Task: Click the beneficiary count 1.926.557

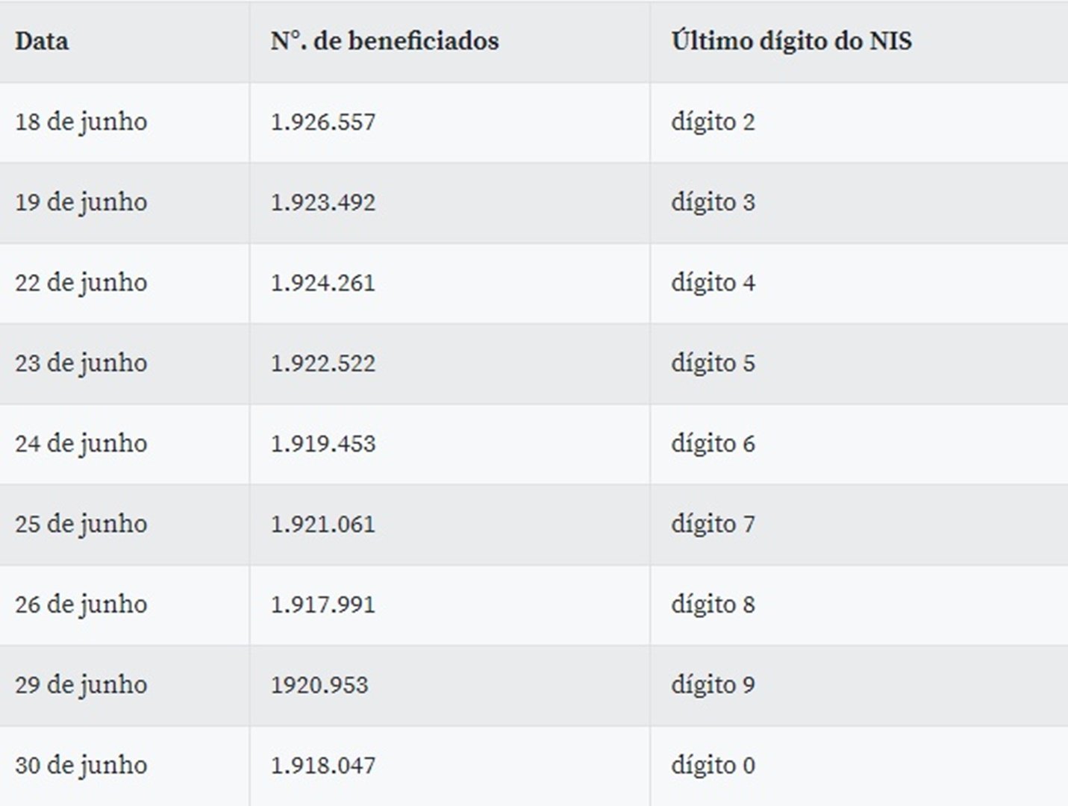Action: (322, 122)
